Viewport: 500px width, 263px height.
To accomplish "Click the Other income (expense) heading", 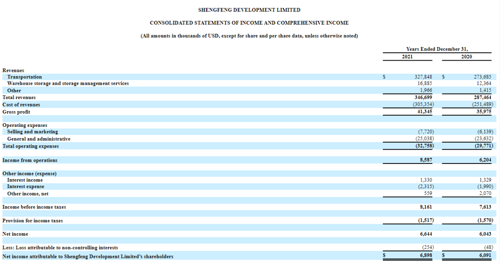I will [29, 174].
